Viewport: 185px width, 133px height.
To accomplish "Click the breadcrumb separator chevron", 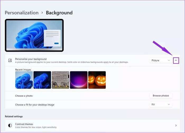I will tap(42, 13).
